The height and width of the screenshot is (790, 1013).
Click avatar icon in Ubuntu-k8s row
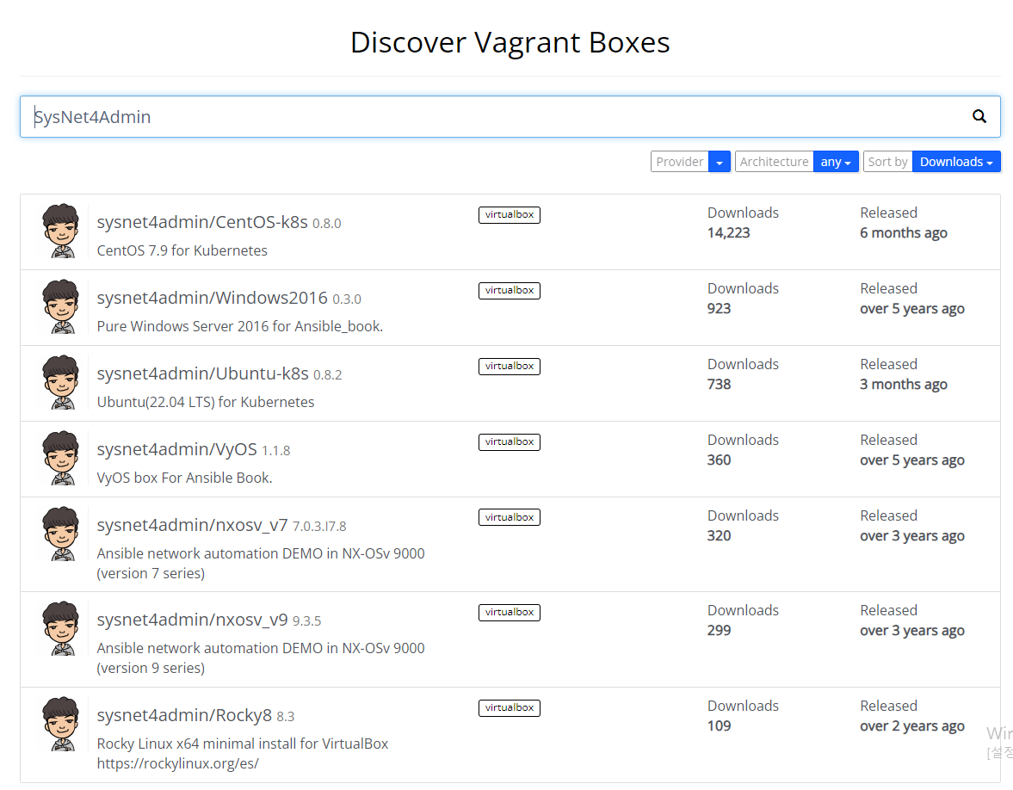tap(61, 382)
